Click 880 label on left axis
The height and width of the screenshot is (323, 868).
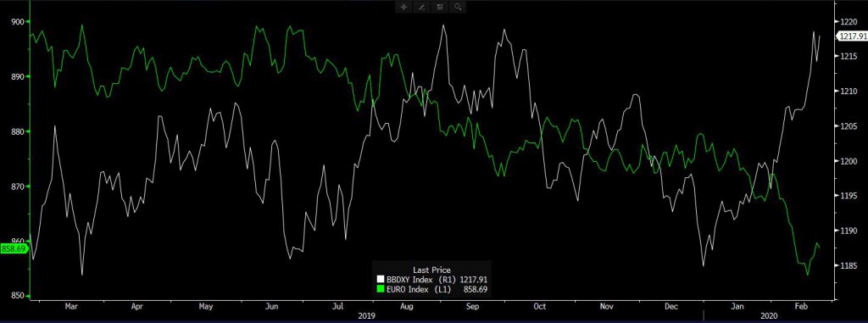pyautogui.click(x=17, y=132)
